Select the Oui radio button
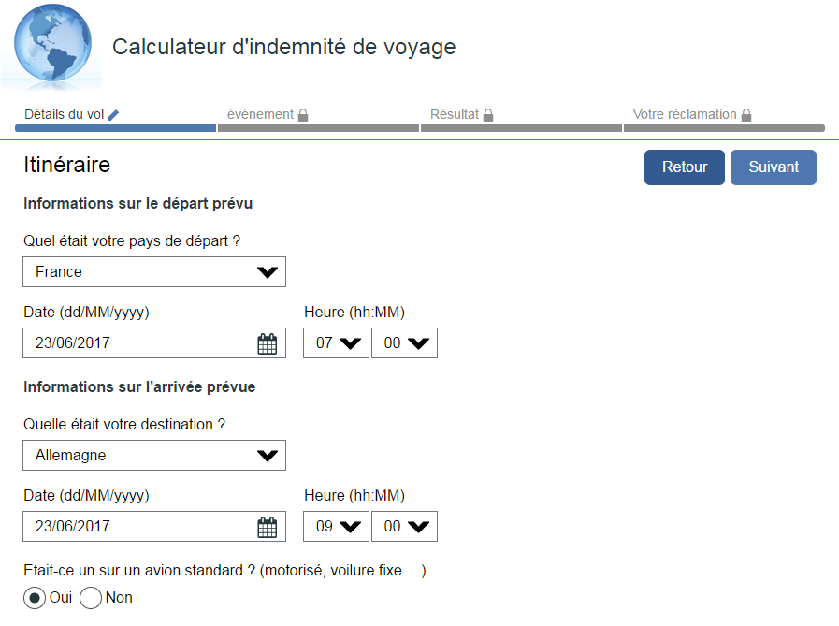Viewport: 839px width, 626px height. [x=35, y=598]
